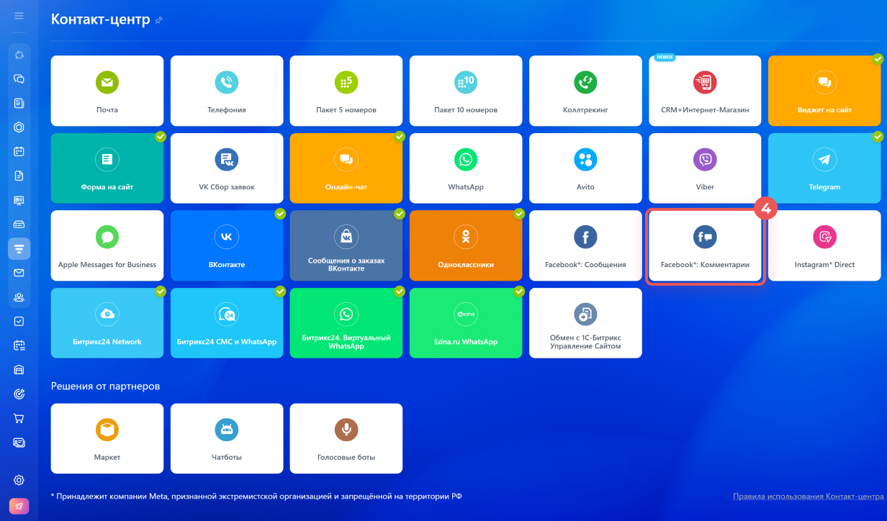Click the Instagram Direct pink icon
887x521 pixels.
coord(824,237)
